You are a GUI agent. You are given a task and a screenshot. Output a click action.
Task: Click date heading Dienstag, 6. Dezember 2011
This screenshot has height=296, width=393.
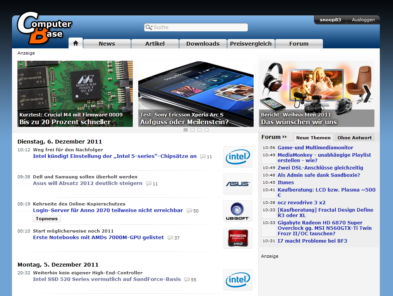tap(60, 142)
